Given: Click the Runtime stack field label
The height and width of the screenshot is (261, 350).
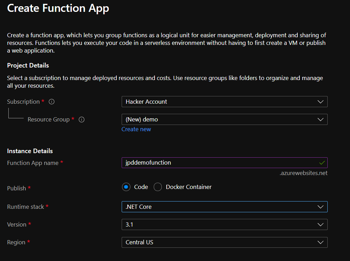Looking at the screenshot, I should [26, 207].
